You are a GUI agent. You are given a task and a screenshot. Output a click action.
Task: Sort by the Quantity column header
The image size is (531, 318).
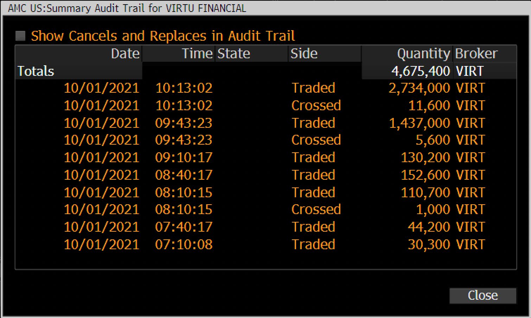[x=423, y=53]
